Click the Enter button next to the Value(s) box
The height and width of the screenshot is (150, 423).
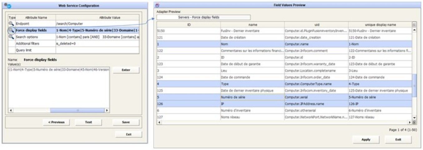(126, 70)
